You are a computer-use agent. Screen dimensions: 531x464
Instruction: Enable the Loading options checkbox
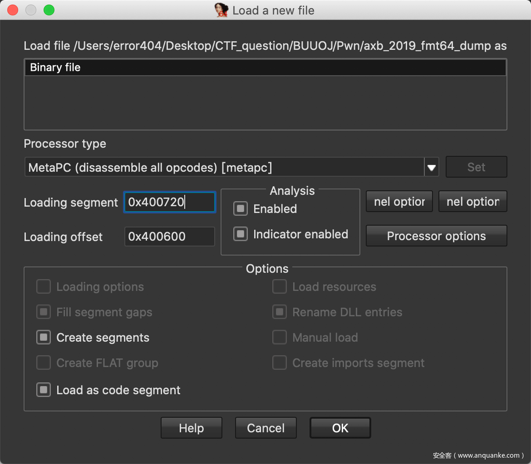44,287
